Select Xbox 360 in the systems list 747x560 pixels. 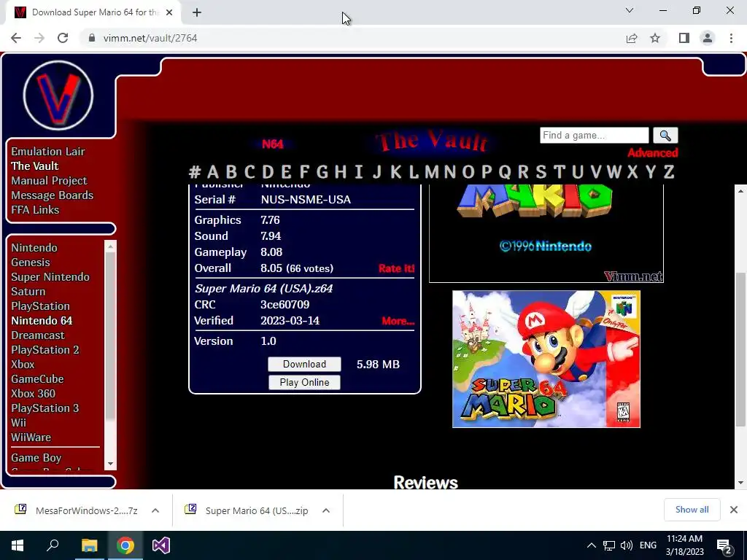click(x=34, y=394)
